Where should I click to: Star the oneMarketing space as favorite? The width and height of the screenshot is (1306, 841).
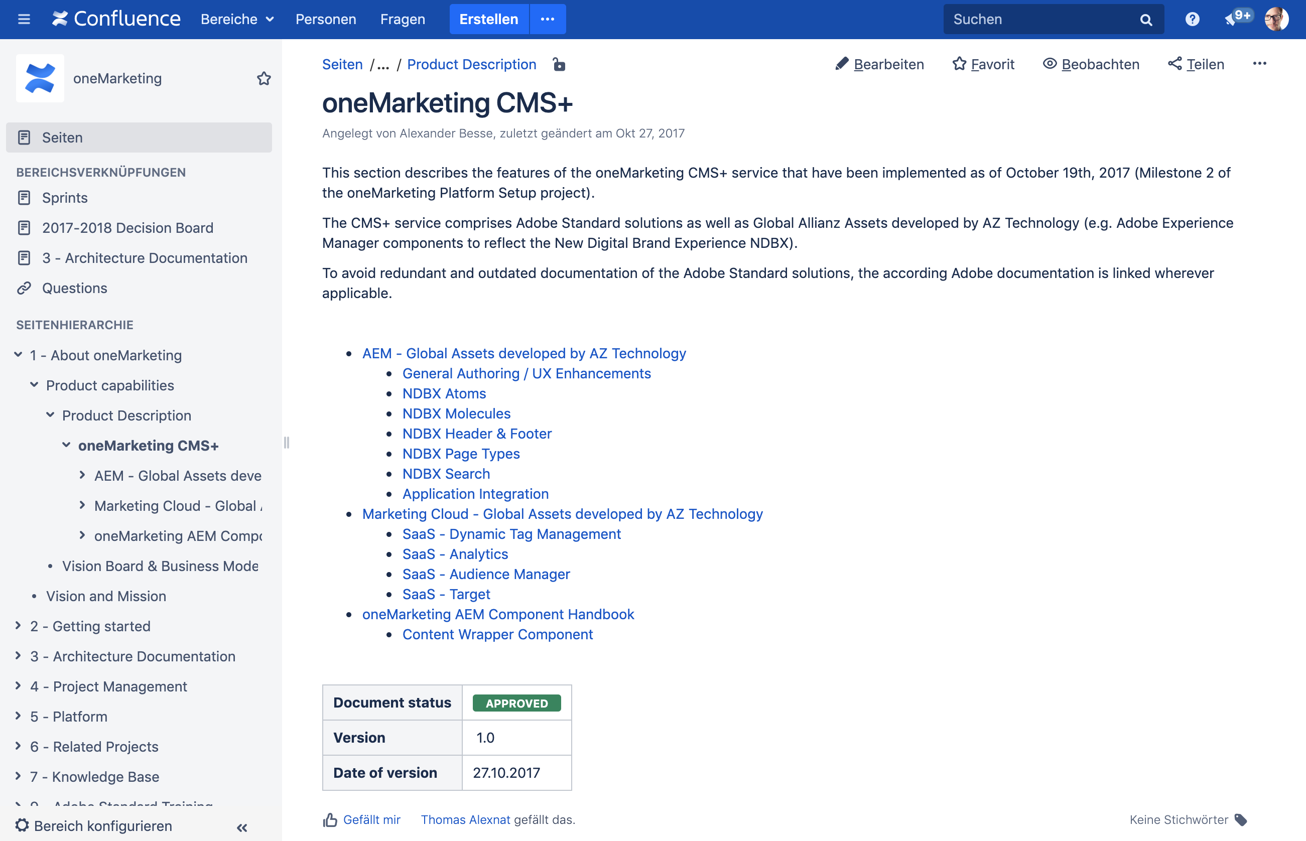click(264, 79)
